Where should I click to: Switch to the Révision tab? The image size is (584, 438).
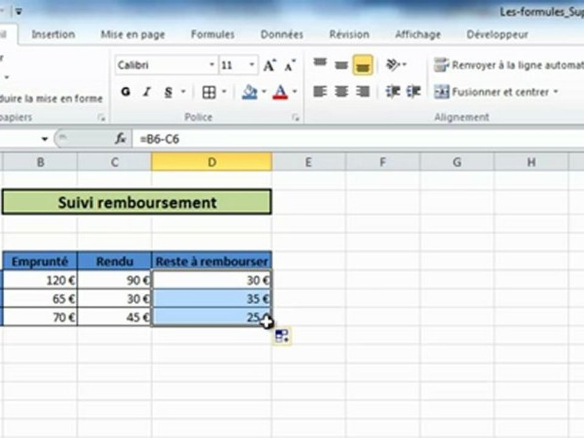pos(349,35)
